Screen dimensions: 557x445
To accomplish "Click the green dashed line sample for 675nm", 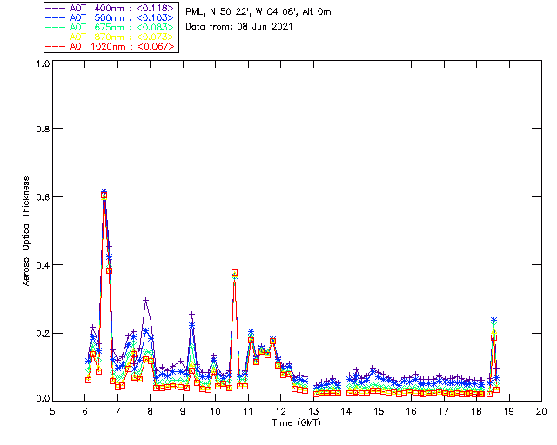I will pyautogui.click(x=56, y=27).
